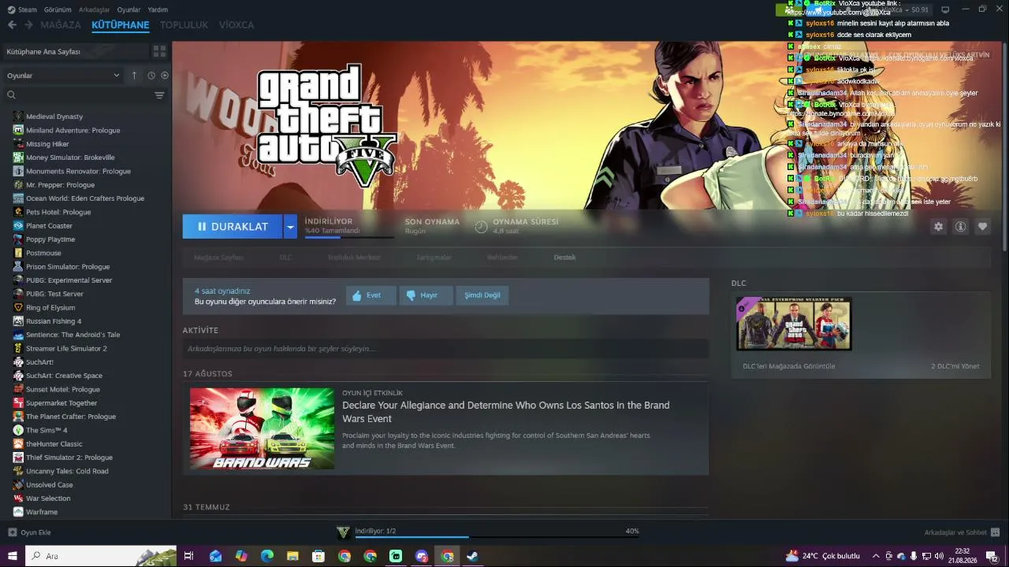Open the Brand Wars event thumbnail
Viewport: 1009px width, 567px height.
tap(262, 428)
